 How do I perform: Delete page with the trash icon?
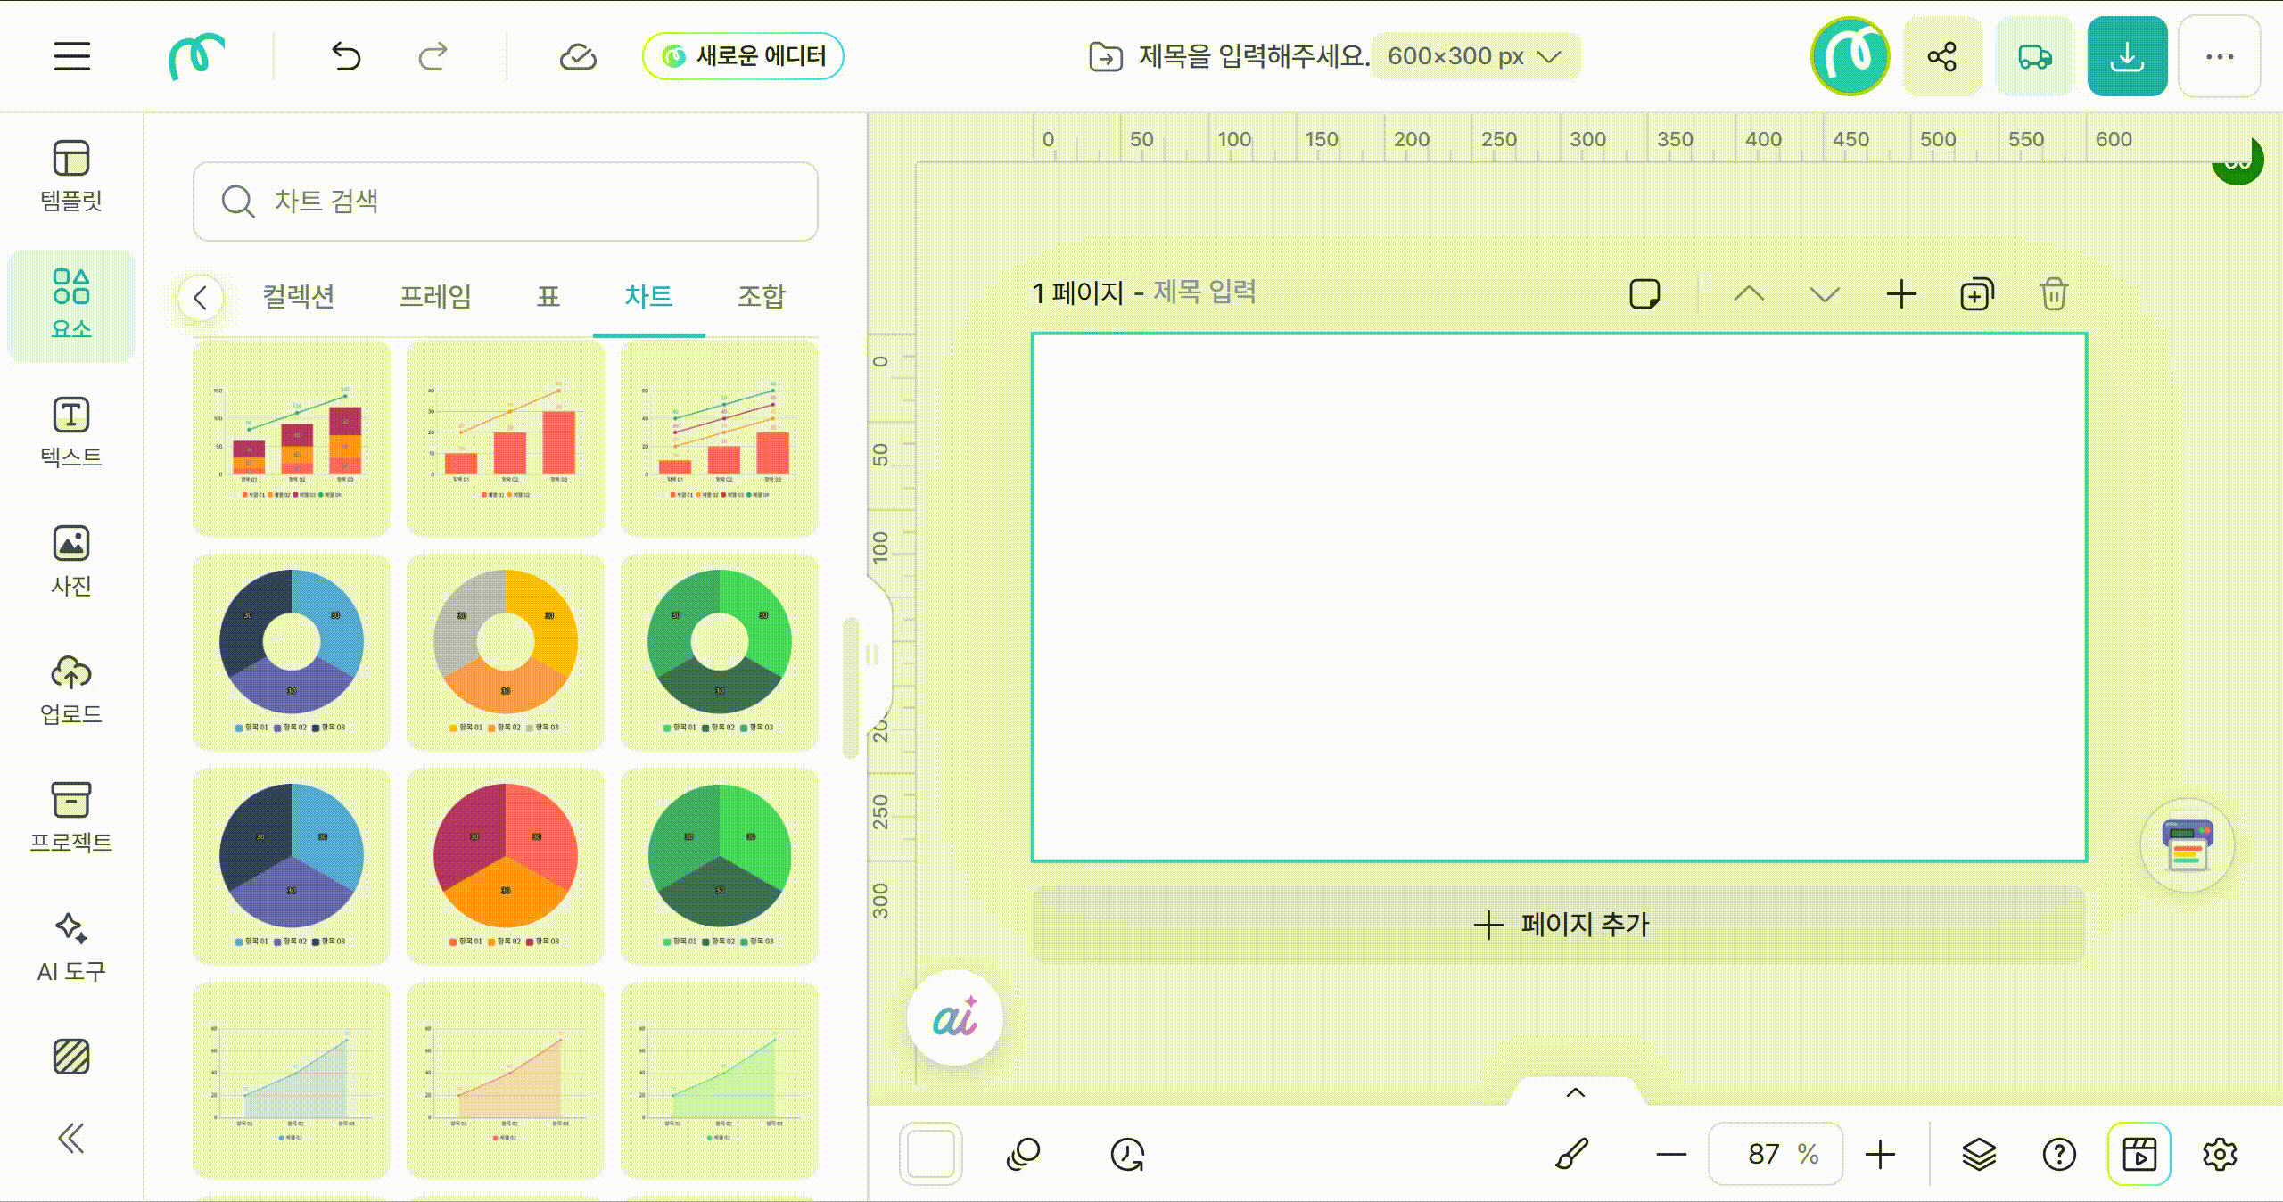(x=2053, y=294)
